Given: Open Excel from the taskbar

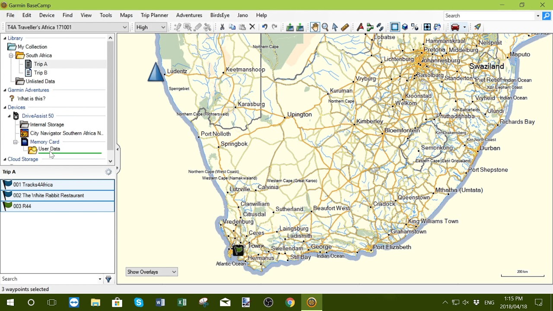Looking at the screenshot, I should click(182, 302).
